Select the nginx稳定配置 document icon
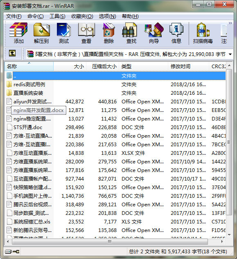Screen dimensions: 237x259 click(9, 119)
